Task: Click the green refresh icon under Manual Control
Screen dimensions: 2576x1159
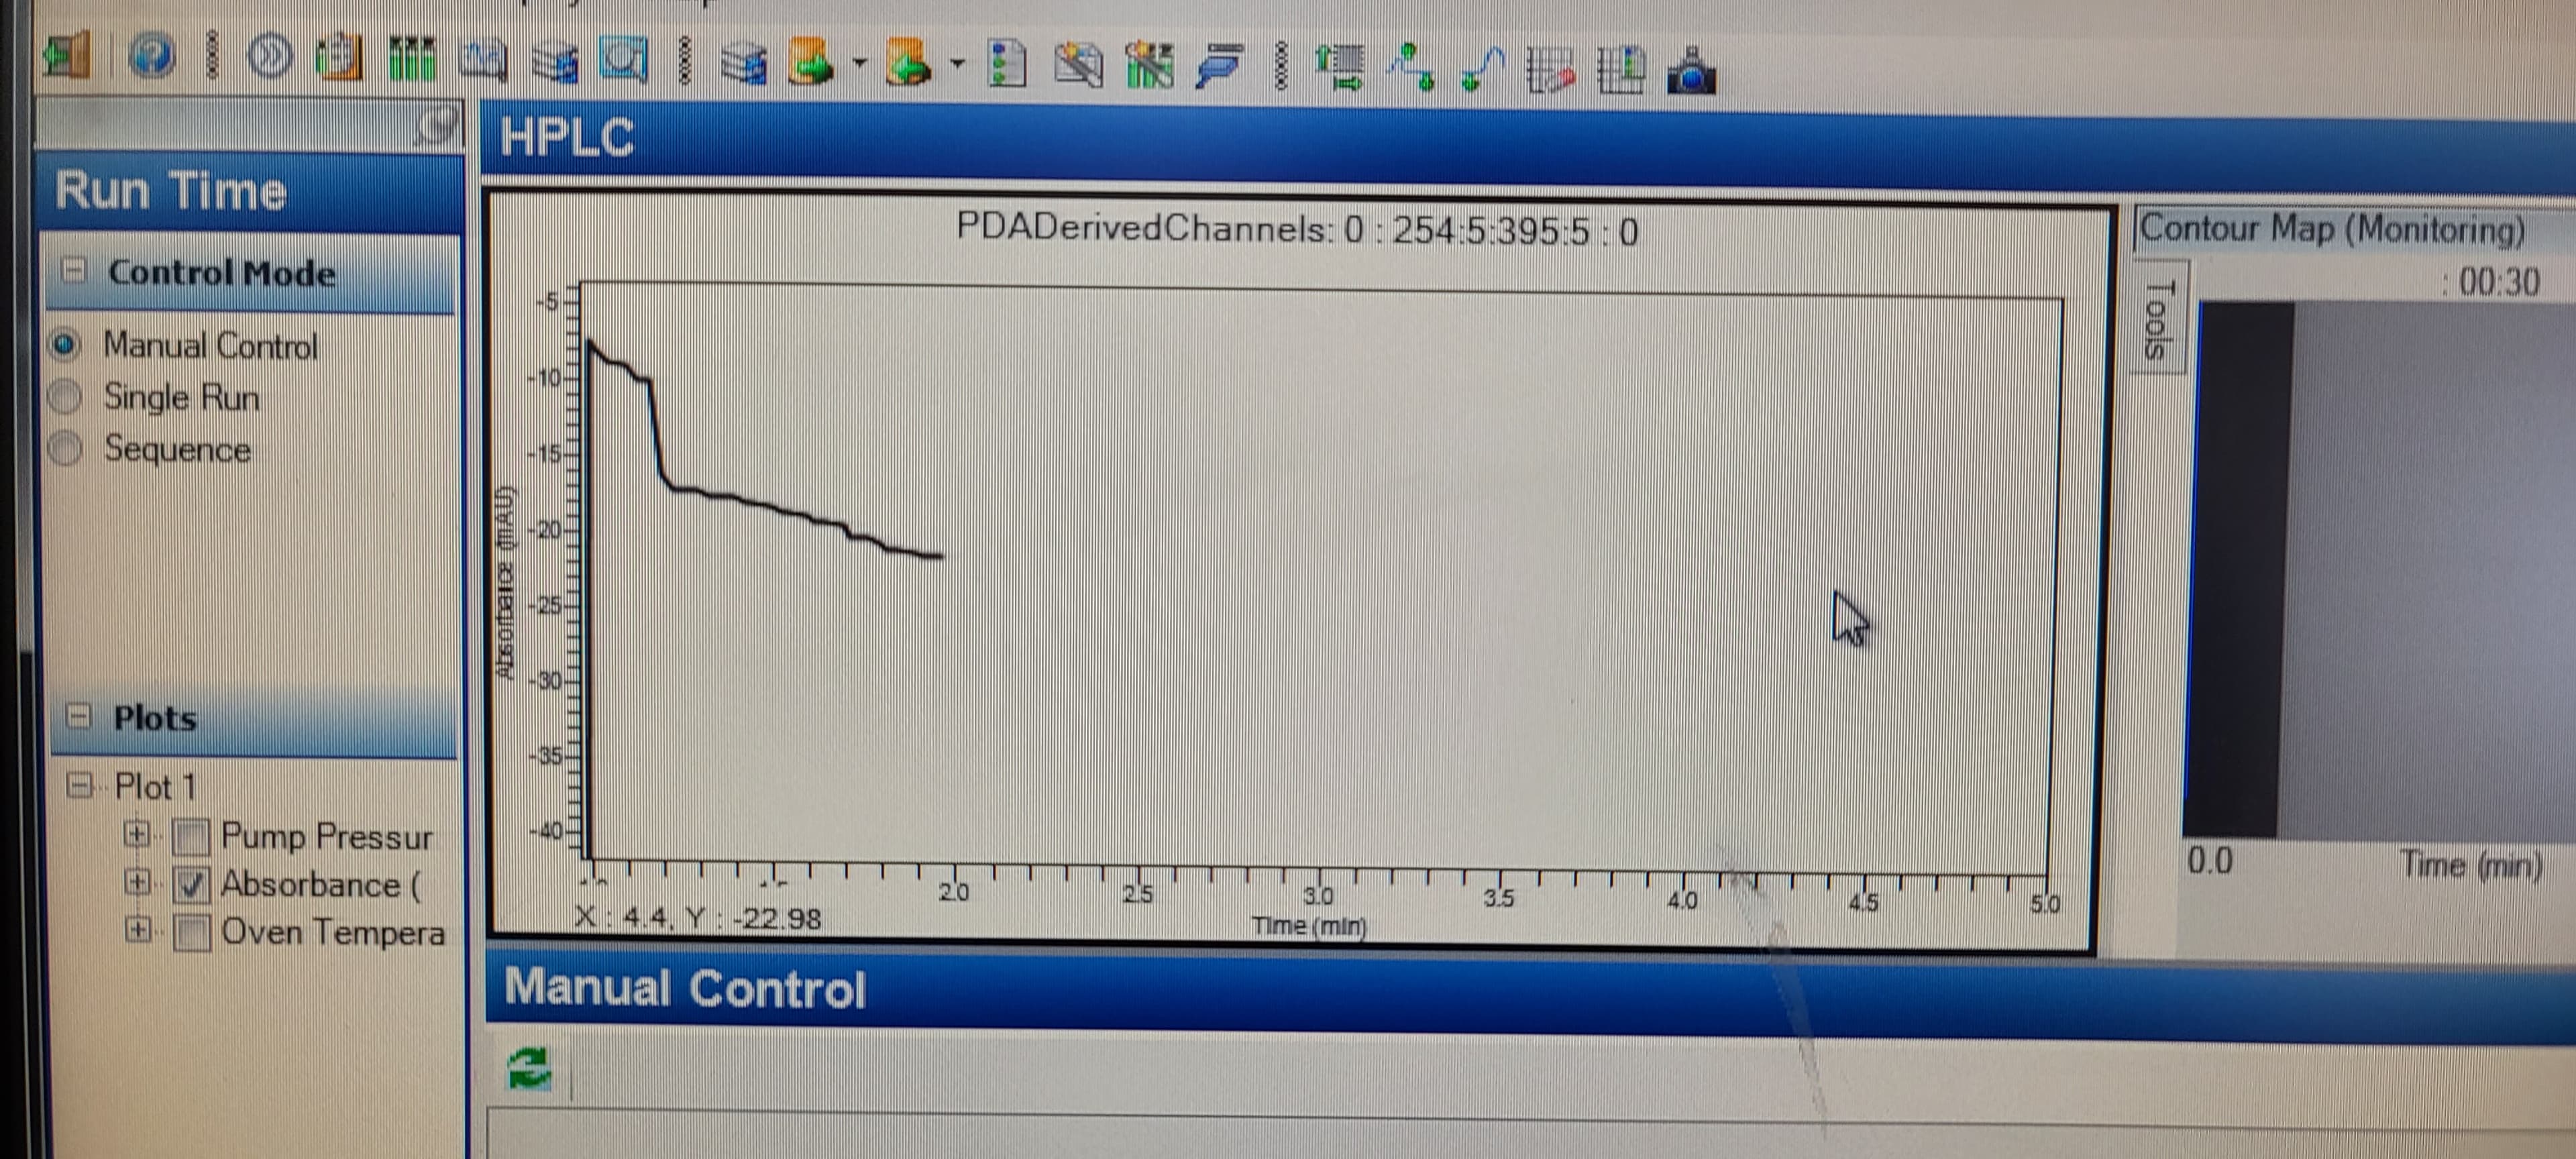Action: (529, 1067)
